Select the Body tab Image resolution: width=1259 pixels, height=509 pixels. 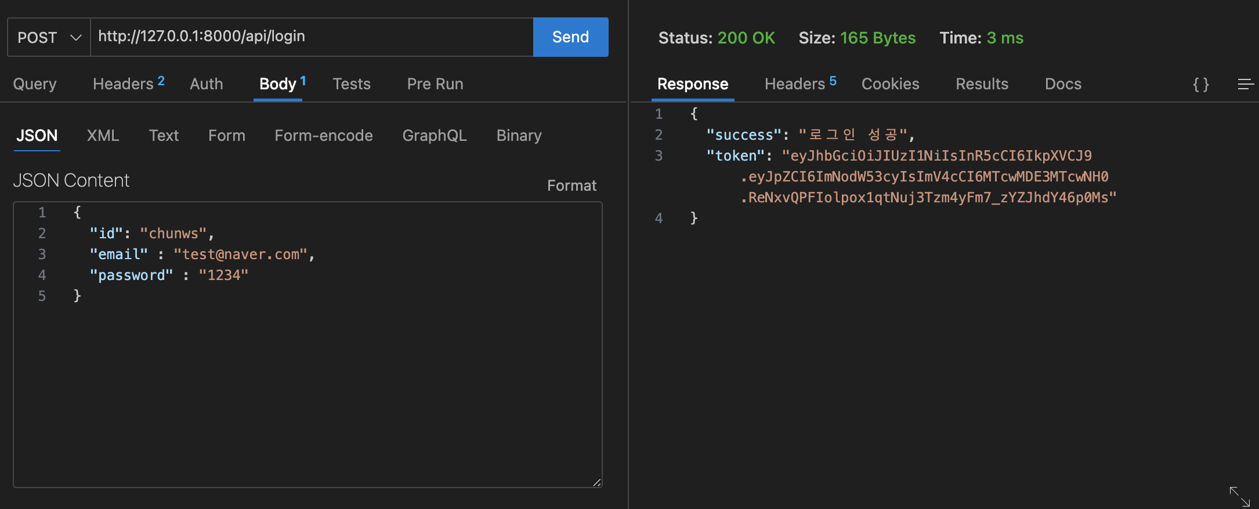tap(283, 84)
